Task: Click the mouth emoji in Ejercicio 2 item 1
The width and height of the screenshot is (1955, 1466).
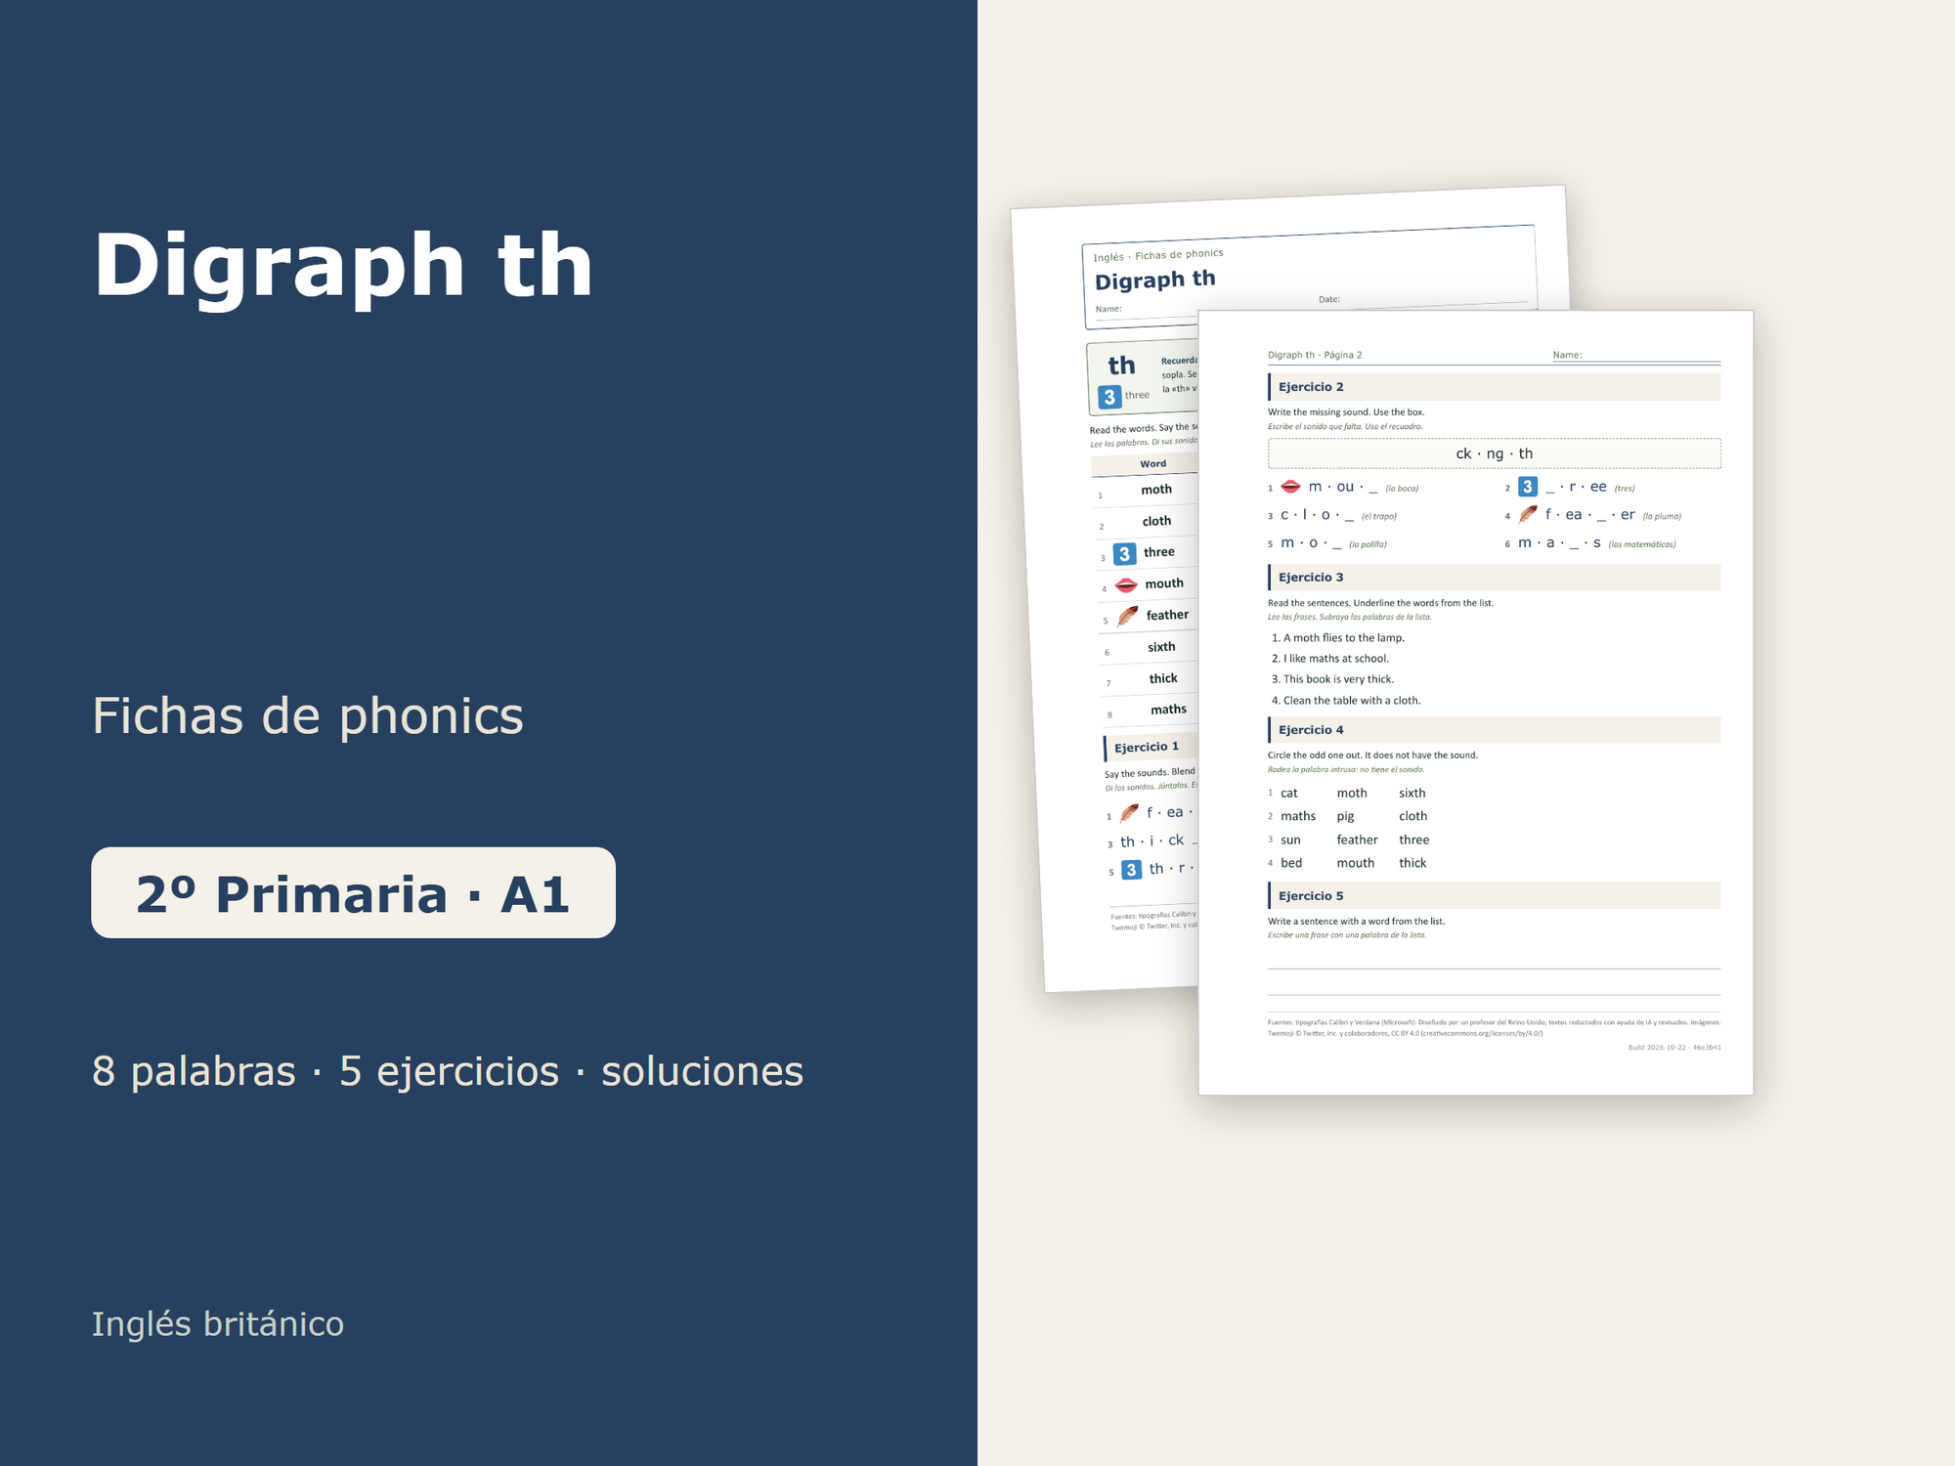Action: pyautogui.click(x=1290, y=487)
